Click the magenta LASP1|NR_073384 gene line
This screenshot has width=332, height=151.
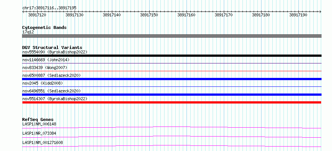point(172,137)
